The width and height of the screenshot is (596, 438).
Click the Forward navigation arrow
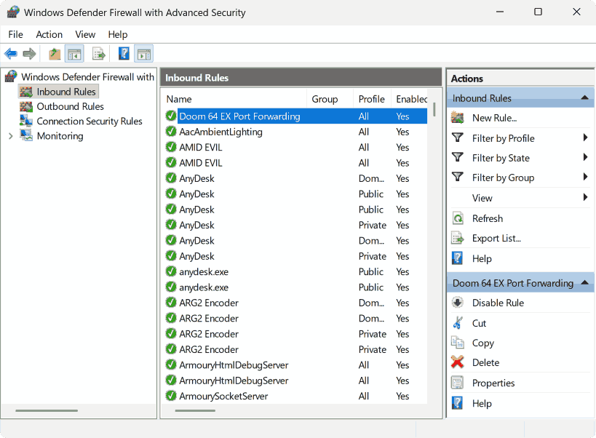click(28, 53)
